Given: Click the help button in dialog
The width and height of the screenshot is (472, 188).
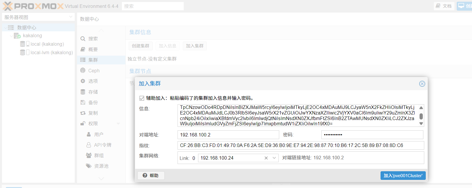Looking at the screenshot, I should (151, 175).
